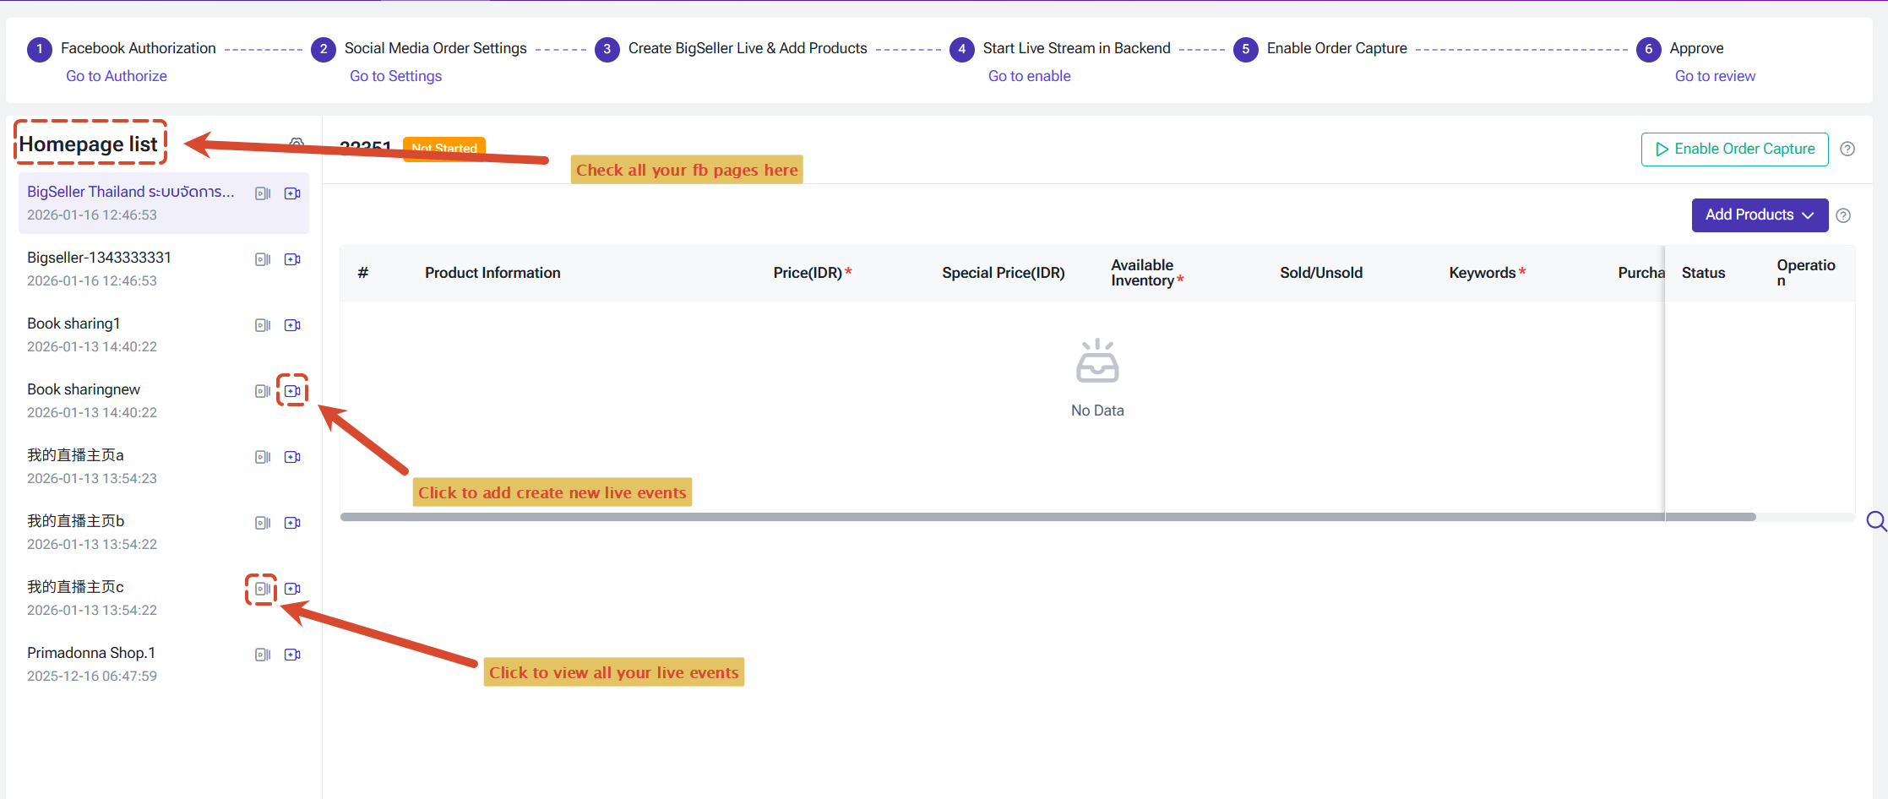Click the Operation column header

pyautogui.click(x=1805, y=273)
